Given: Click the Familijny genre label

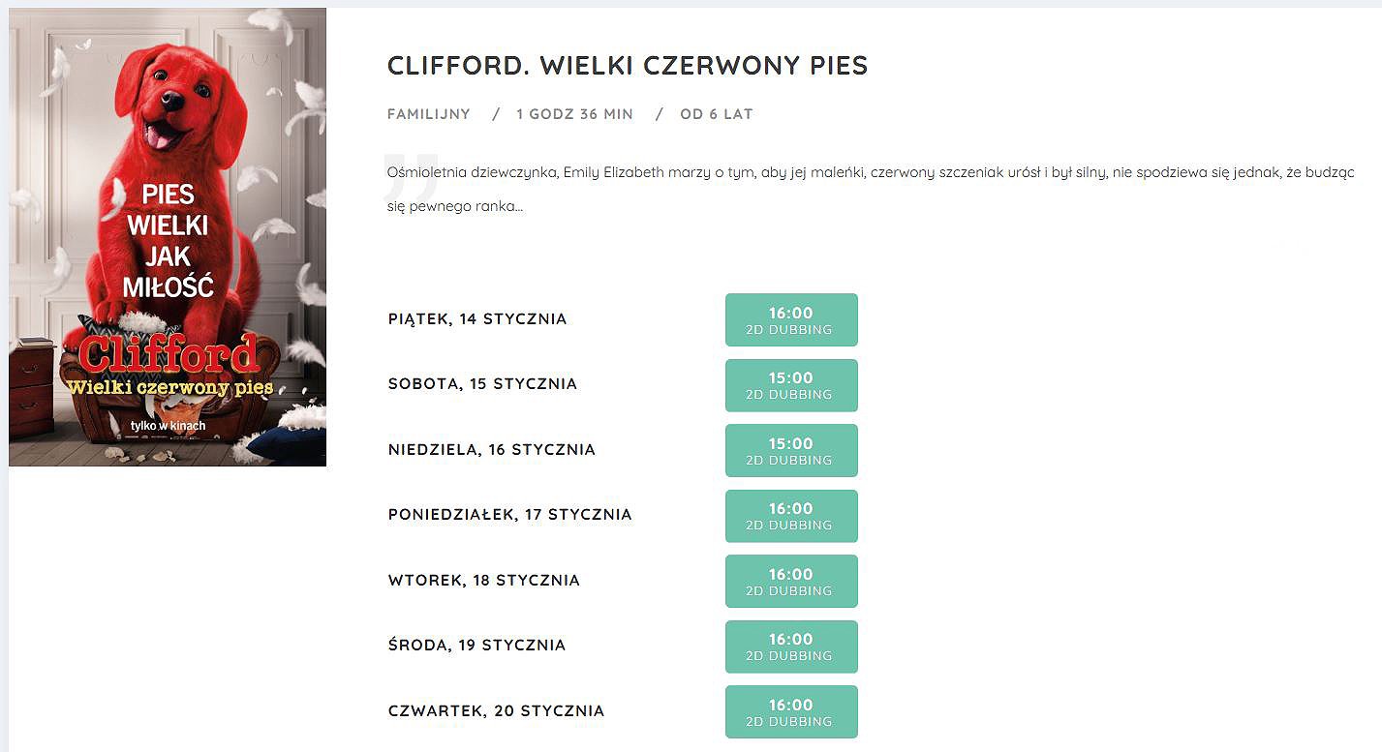Looking at the screenshot, I should click(x=429, y=114).
